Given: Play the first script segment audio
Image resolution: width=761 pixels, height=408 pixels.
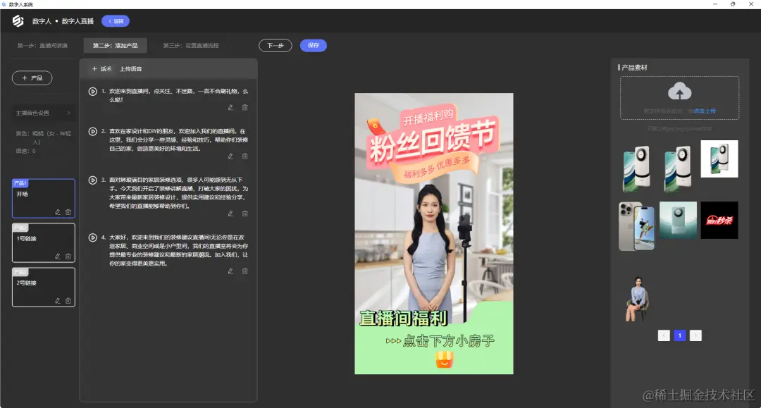Looking at the screenshot, I should coord(92,91).
